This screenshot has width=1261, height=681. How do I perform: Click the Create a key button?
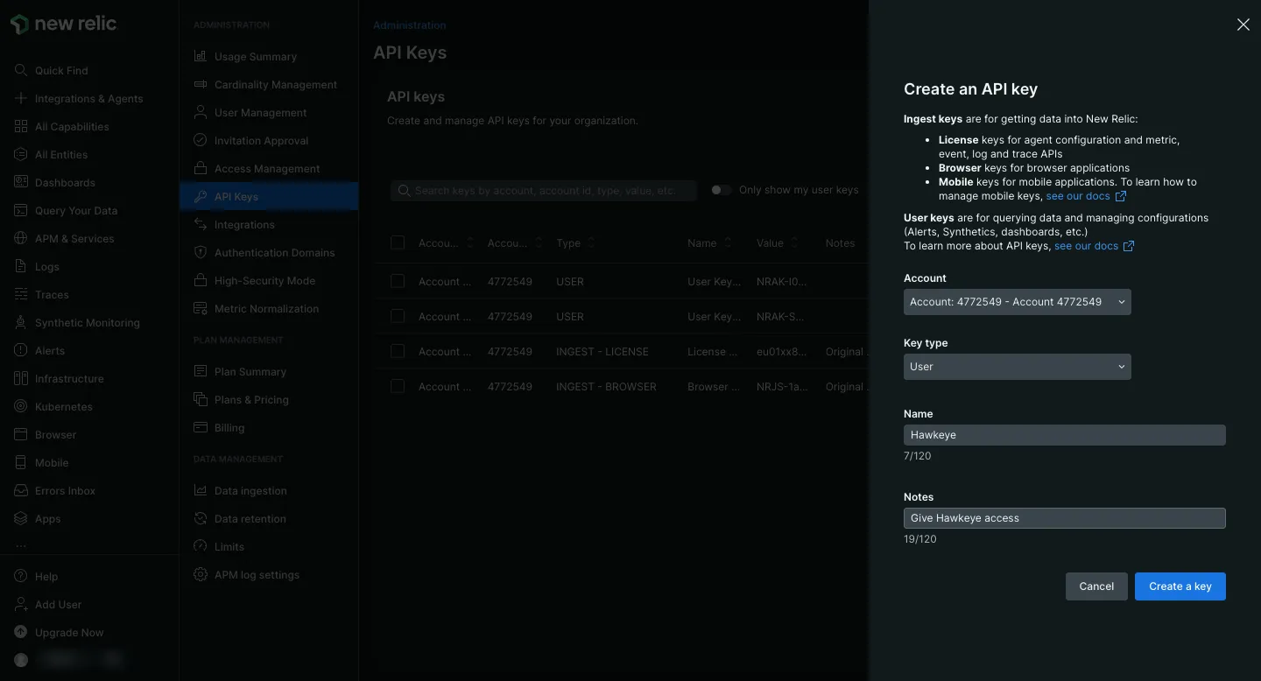[1180, 586]
